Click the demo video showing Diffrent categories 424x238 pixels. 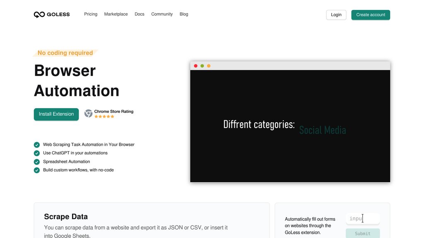click(290, 126)
